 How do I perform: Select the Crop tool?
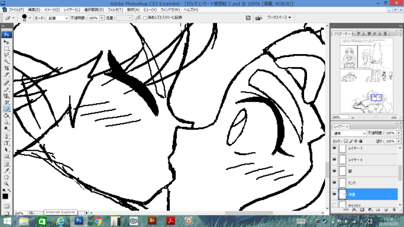tap(7, 68)
